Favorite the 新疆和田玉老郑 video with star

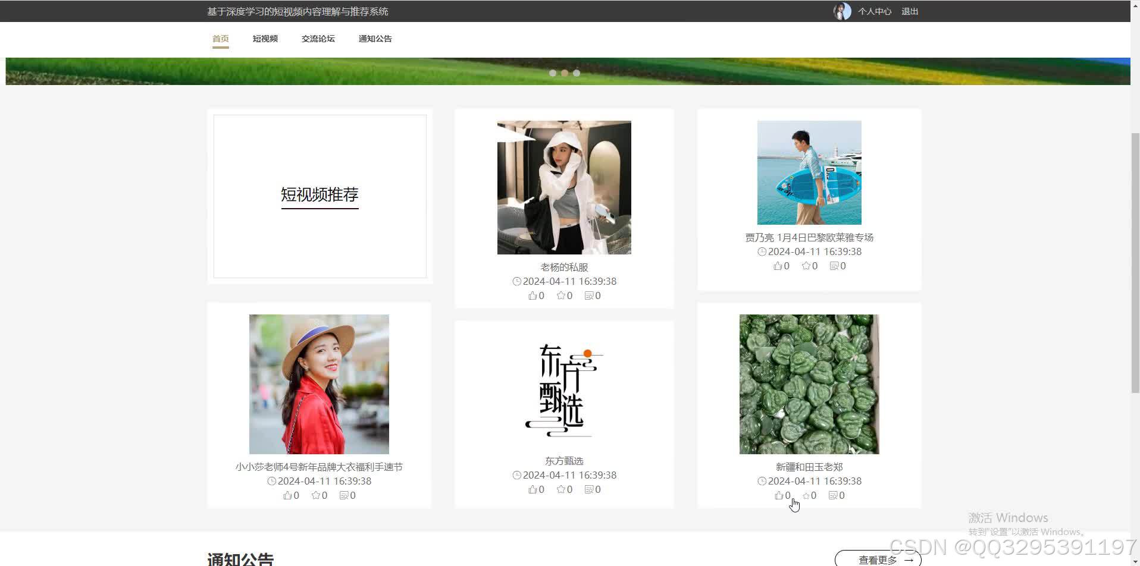(806, 495)
